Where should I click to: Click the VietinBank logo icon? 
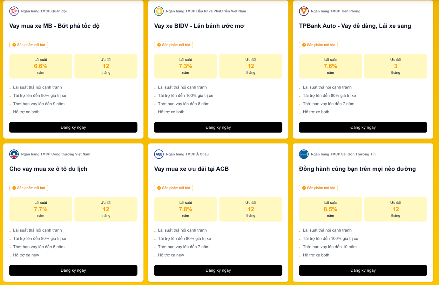tap(14, 154)
